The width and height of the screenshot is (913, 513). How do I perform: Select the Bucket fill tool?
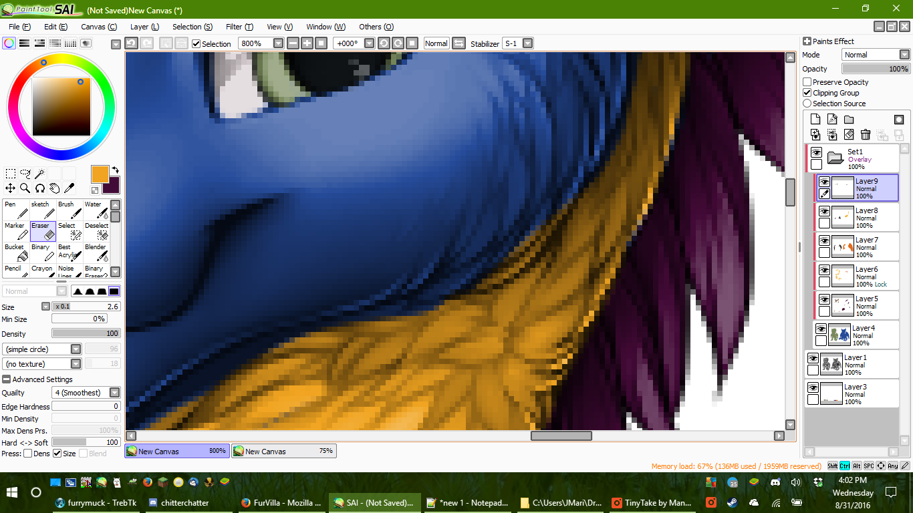click(16, 252)
